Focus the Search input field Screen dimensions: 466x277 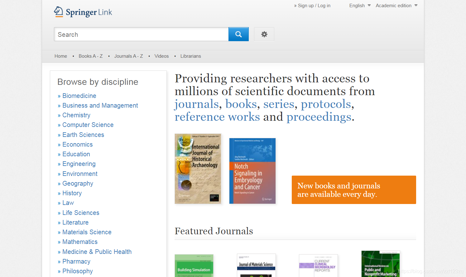[x=141, y=34]
